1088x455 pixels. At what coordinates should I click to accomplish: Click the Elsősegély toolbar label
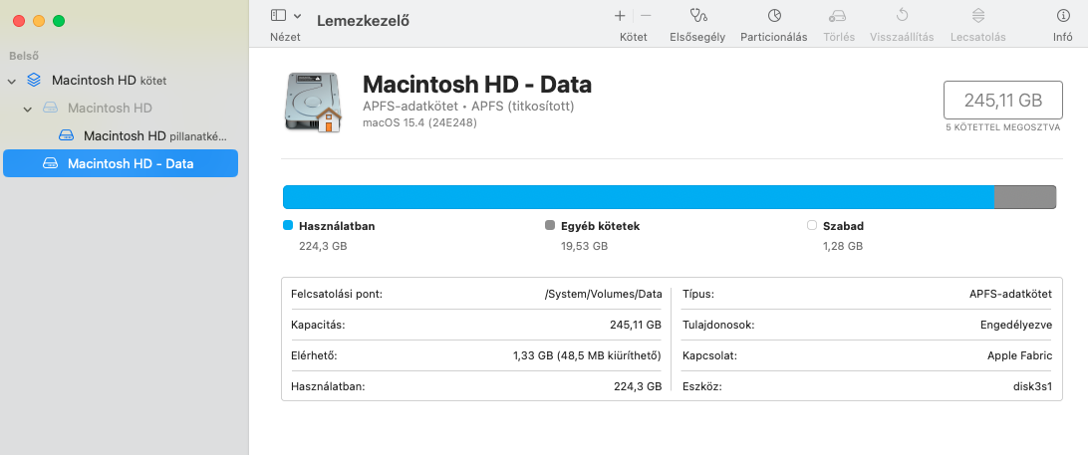click(697, 38)
